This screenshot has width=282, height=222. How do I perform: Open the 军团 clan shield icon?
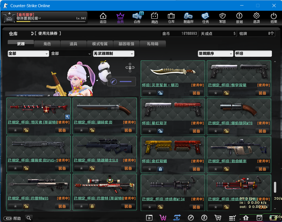click(x=223, y=18)
